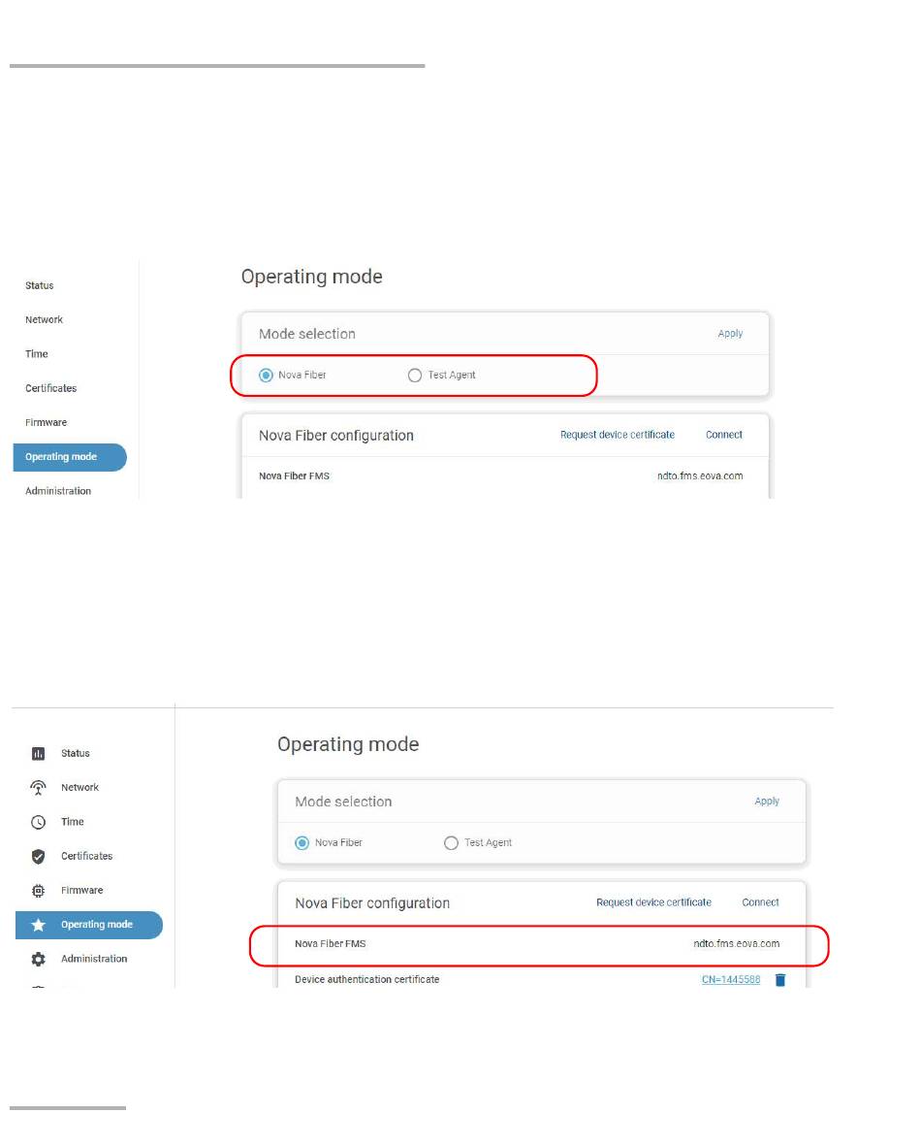Open Certificates in the icon-less upper sidebar
Screen dimensions: 921x1146
pos(51,388)
